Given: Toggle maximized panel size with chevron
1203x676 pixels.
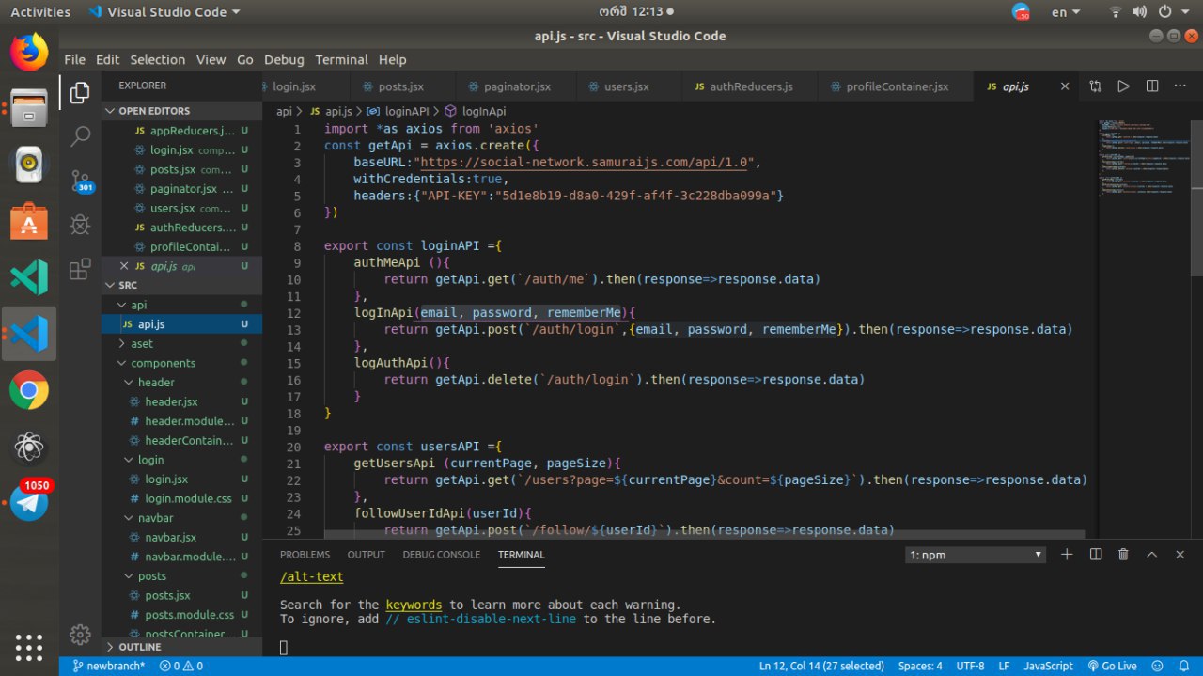Looking at the screenshot, I should pyautogui.click(x=1151, y=555).
